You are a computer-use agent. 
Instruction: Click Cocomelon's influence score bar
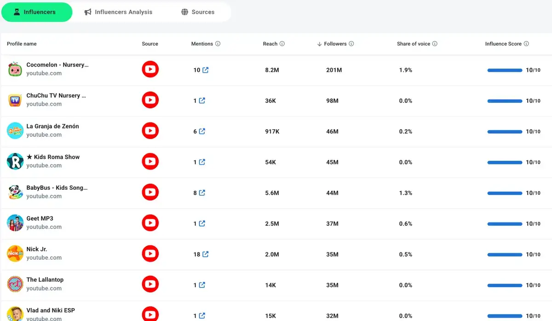(505, 70)
